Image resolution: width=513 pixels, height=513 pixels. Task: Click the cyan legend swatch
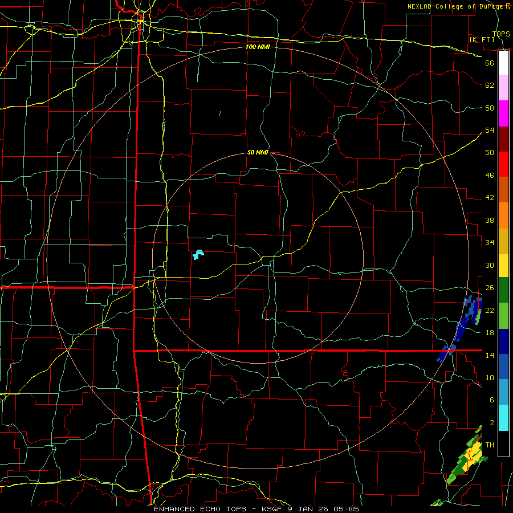[x=503, y=418]
